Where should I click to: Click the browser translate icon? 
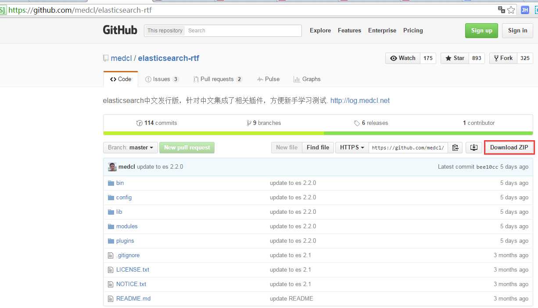point(502,10)
